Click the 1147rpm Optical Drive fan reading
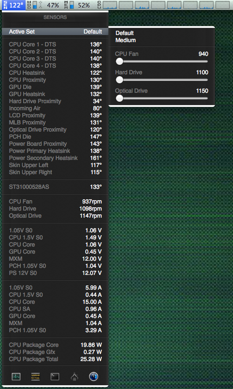 (90, 216)
